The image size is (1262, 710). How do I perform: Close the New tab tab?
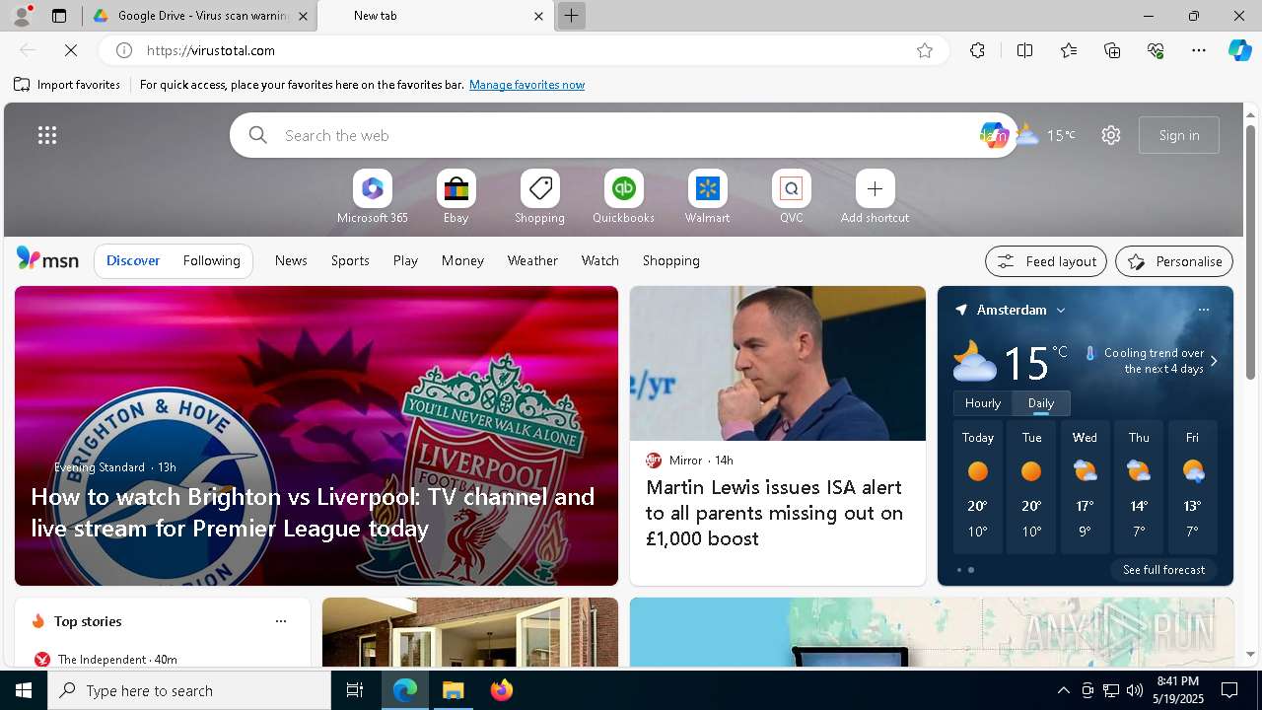[538, 16]
